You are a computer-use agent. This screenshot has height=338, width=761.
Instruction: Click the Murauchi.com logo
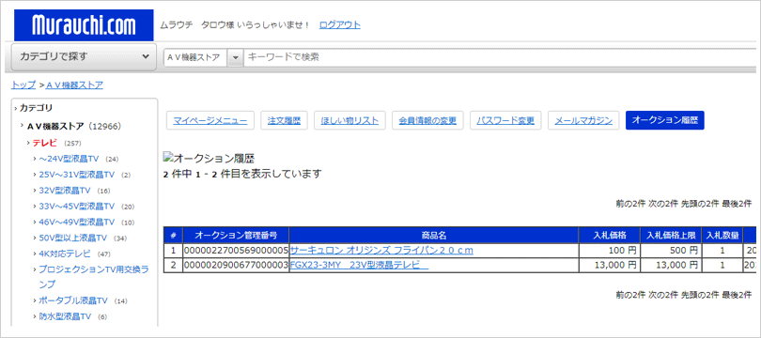click(84, 24)
